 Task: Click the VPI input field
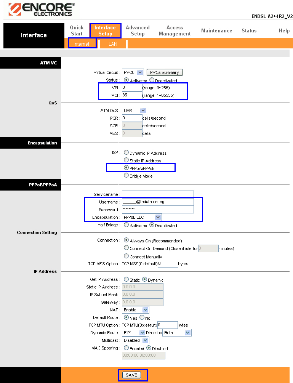pyautogui.click(x=132, y=88)
